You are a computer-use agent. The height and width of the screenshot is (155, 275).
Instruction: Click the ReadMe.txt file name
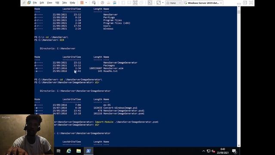pyautogui.click(x=110, y=71)
